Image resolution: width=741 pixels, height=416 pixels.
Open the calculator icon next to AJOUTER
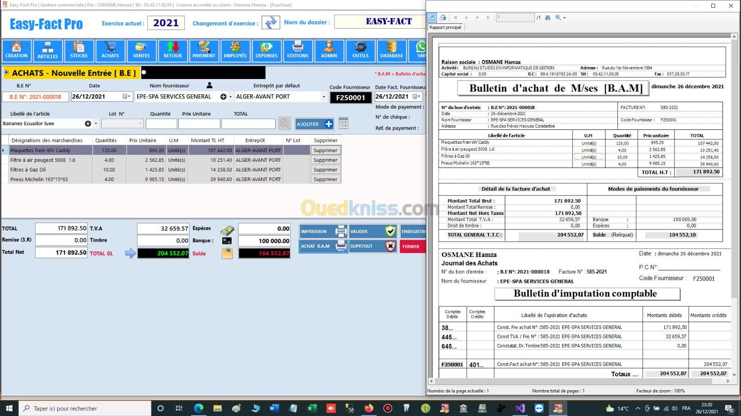343,123
